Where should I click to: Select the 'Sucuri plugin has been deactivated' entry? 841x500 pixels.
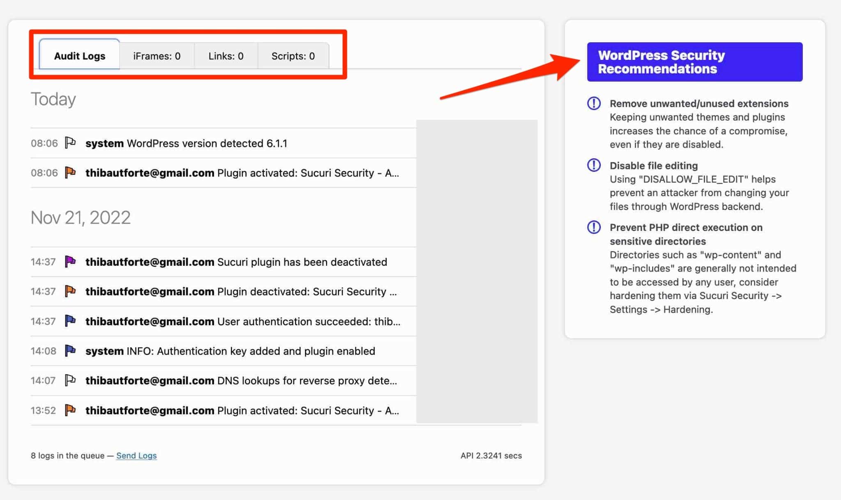223,262
